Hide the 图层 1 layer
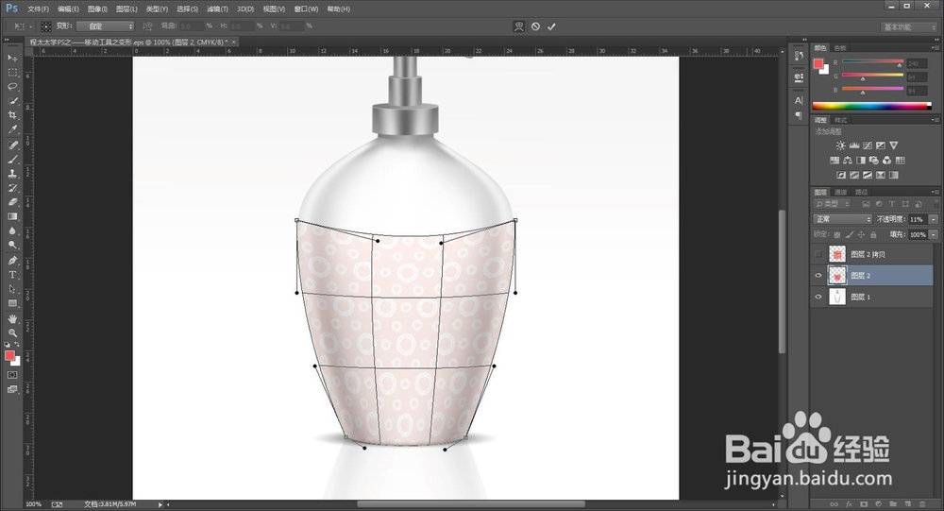 [818, 297]
